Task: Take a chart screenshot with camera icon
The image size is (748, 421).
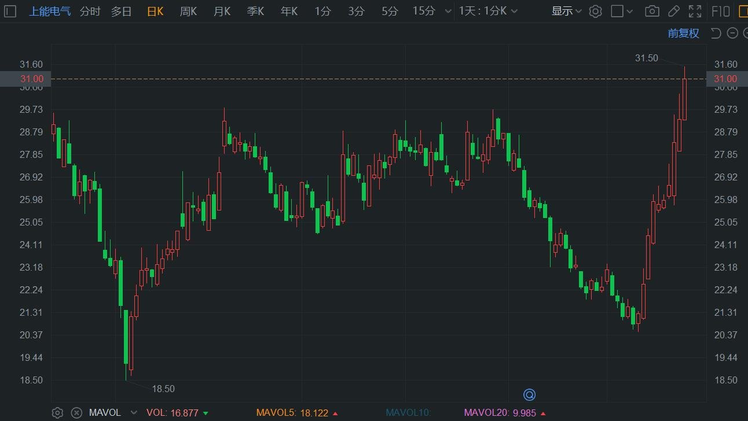Action: click(652, 11)
